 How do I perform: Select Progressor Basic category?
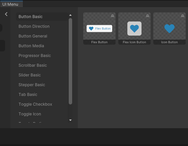click(34, 56)
